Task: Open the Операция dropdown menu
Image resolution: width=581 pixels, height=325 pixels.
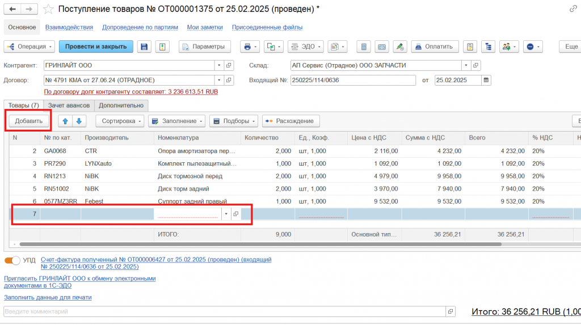Action: (x=30, y=47)
